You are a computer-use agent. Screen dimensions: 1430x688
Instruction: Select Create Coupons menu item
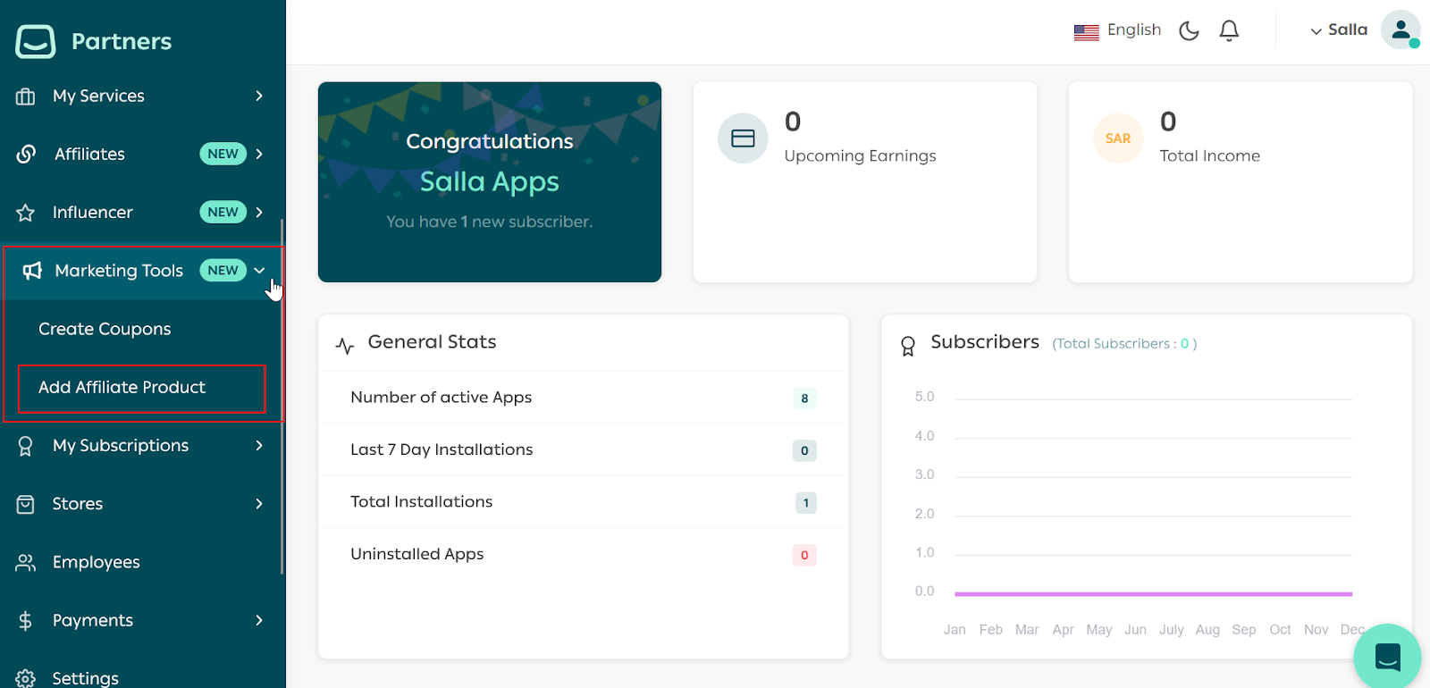105,329
